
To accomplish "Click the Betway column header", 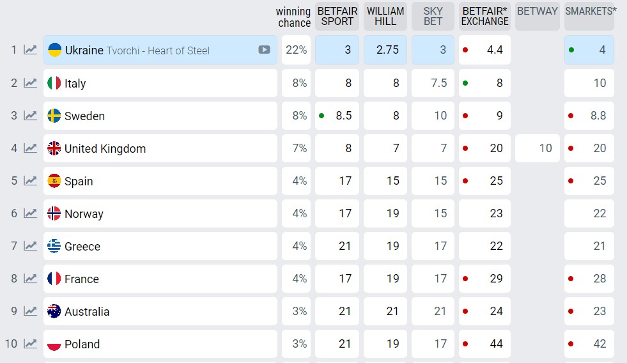I will (x=538, y=12).
